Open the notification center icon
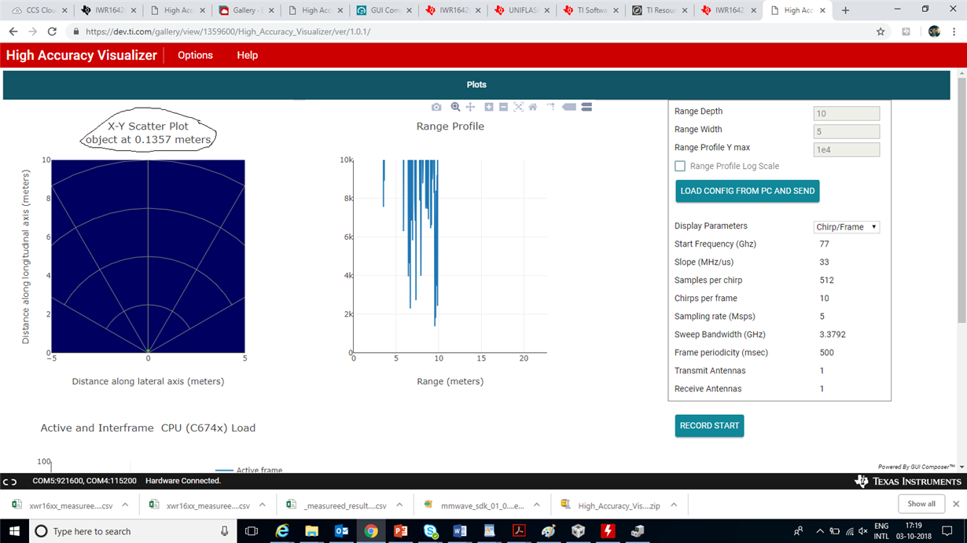The height and width of the screenshot is (543, 967). pos(947,531)
